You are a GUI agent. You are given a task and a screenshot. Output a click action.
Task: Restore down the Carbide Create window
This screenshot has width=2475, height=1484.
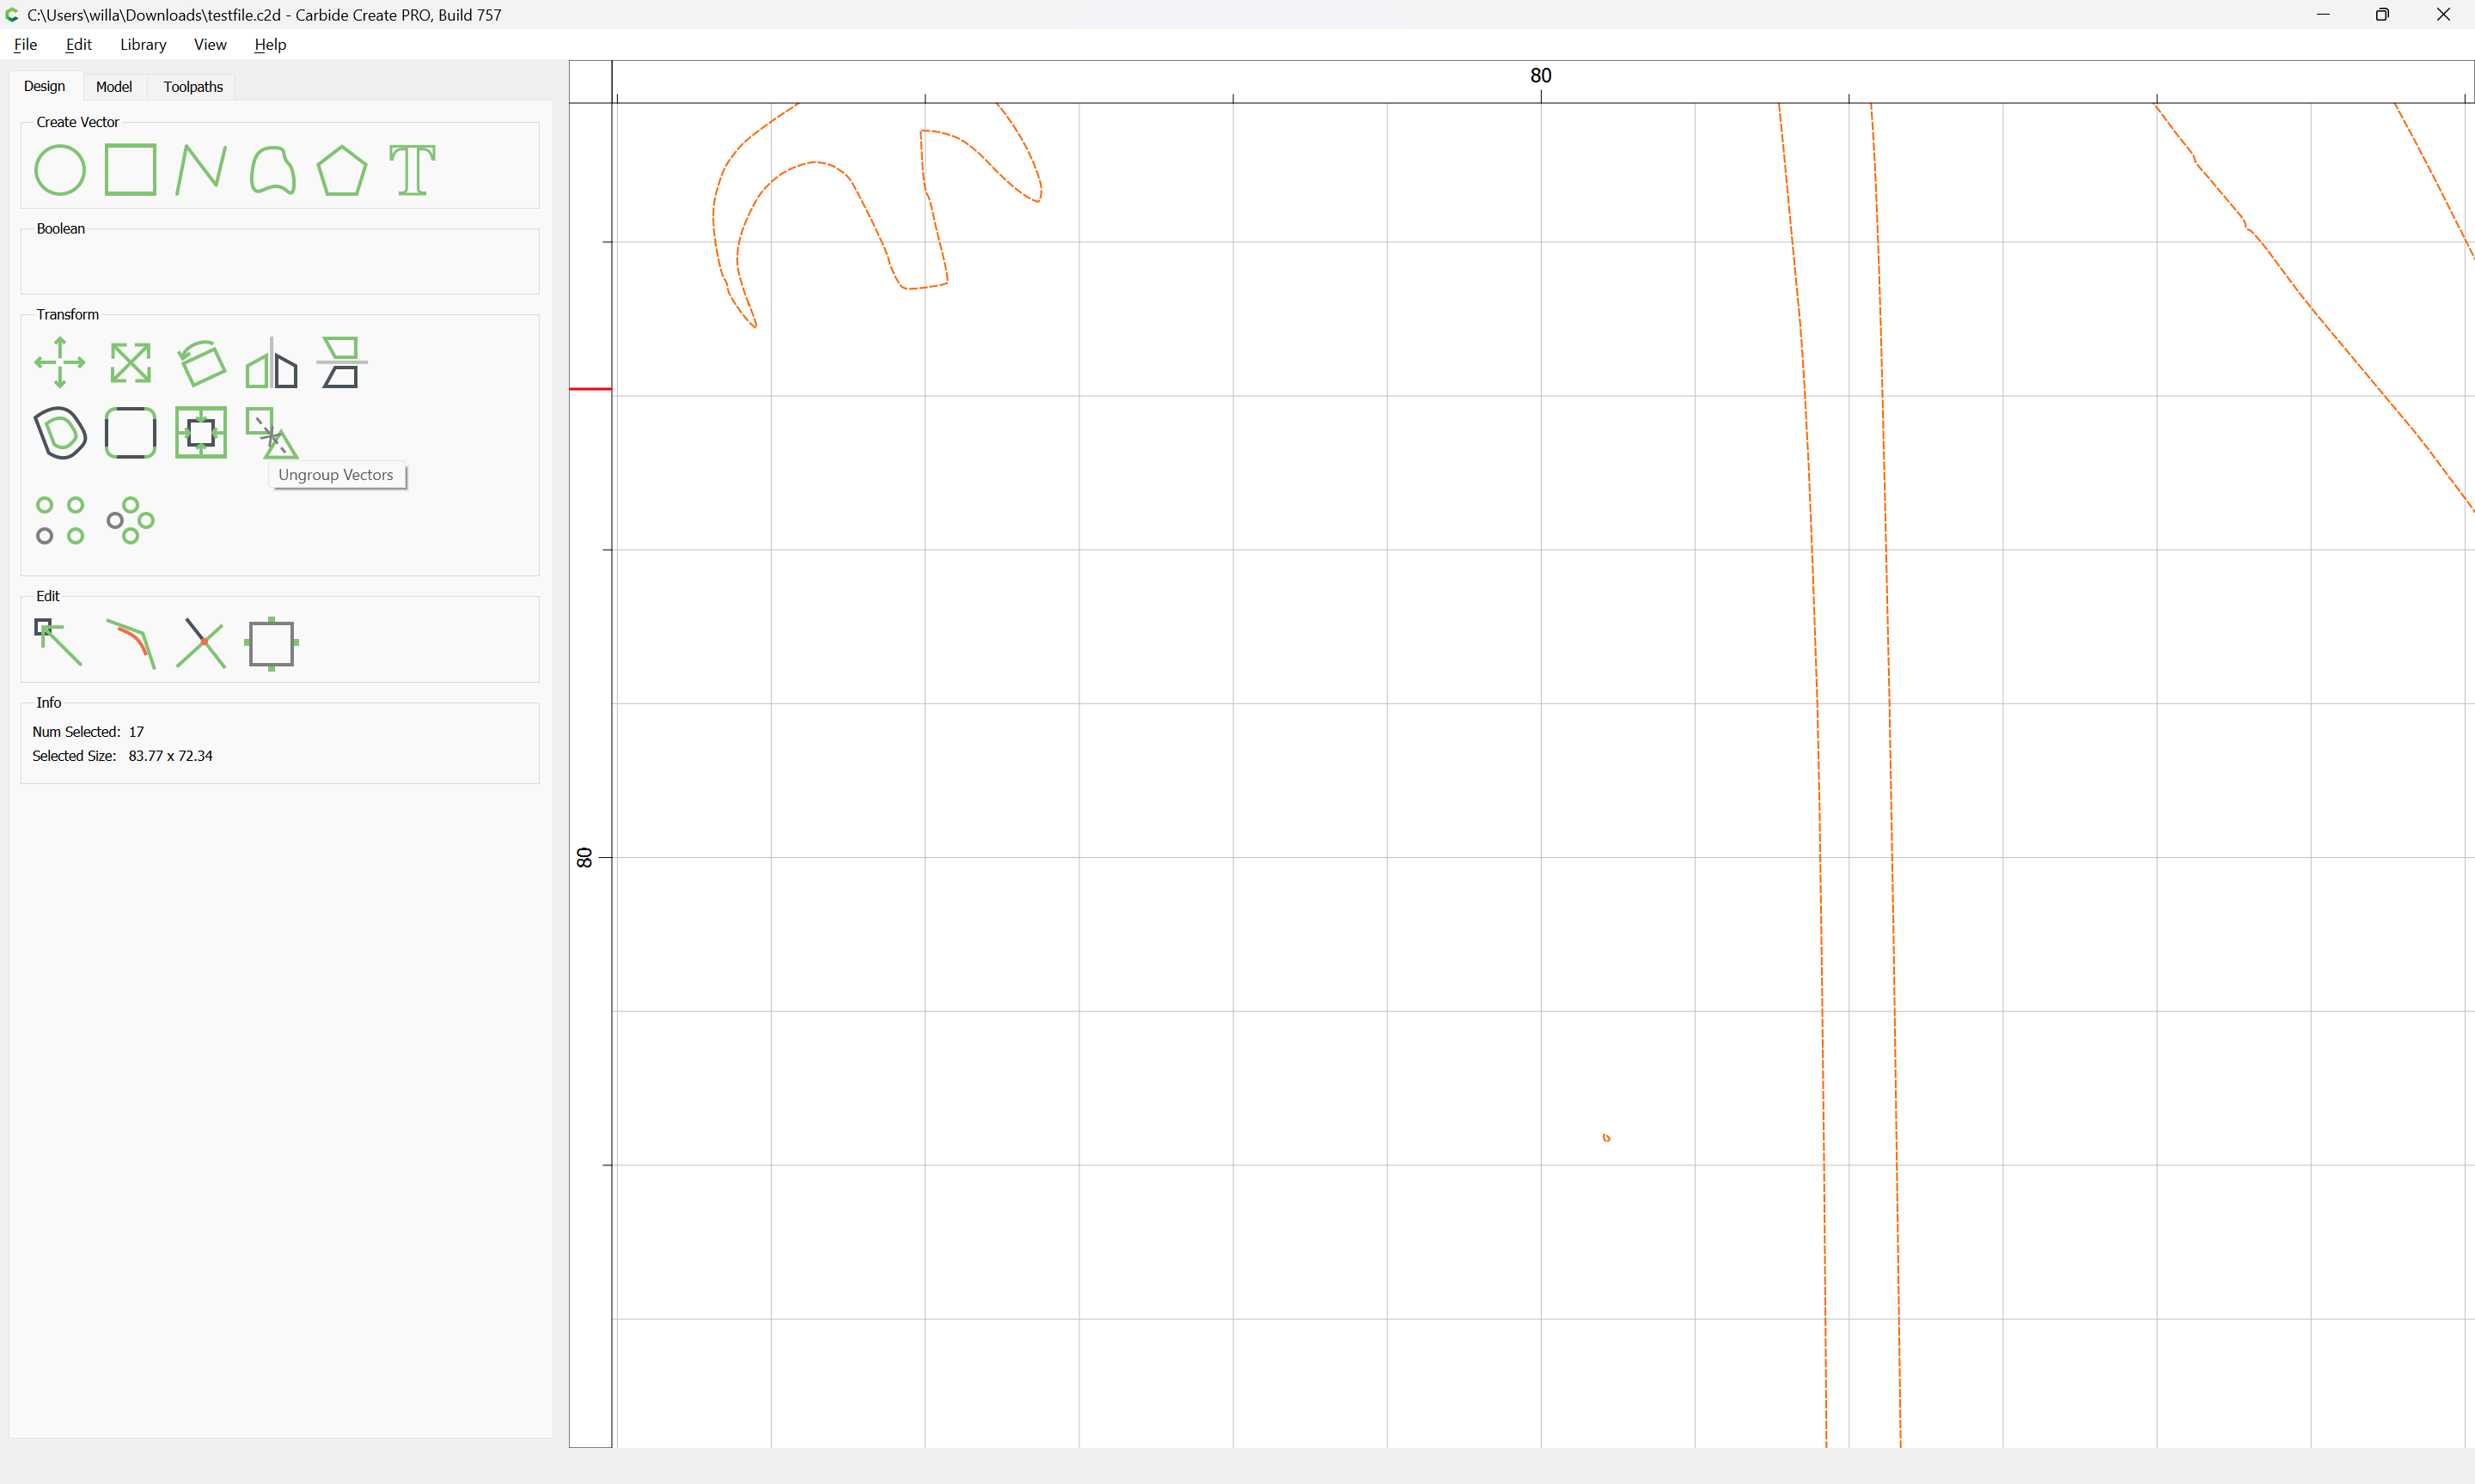click(x=2383, y=14)
